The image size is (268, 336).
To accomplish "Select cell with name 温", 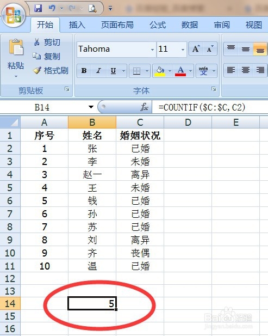I will pyautogui.click(x=92, y=266).
